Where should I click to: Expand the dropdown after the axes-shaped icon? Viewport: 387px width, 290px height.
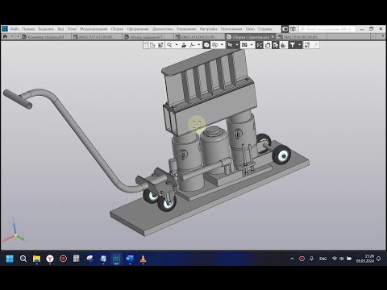[x=199, y=45]
